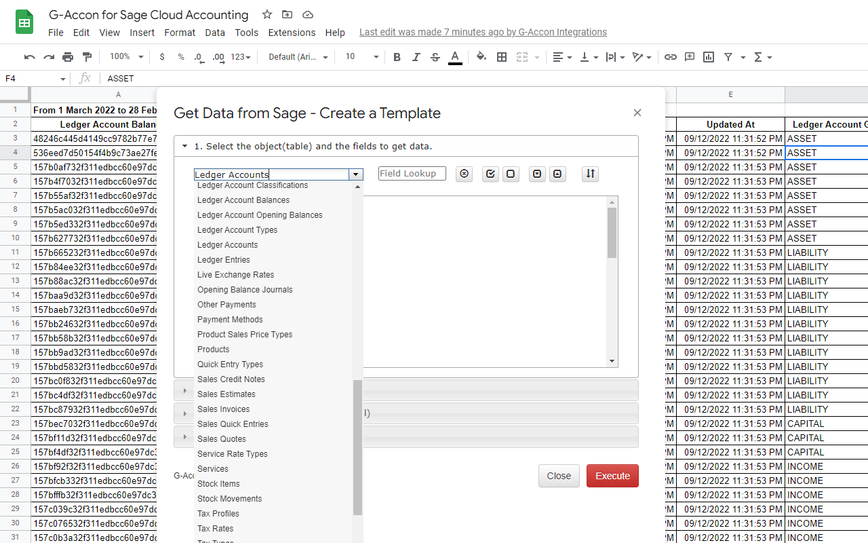Screen dimensions: 868x543
Task: Toggle strikethrough formatting
Action: point(435,57)
